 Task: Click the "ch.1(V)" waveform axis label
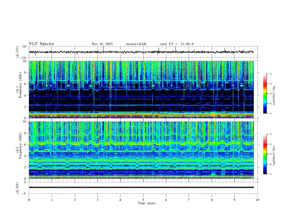[x=18, y=52]
